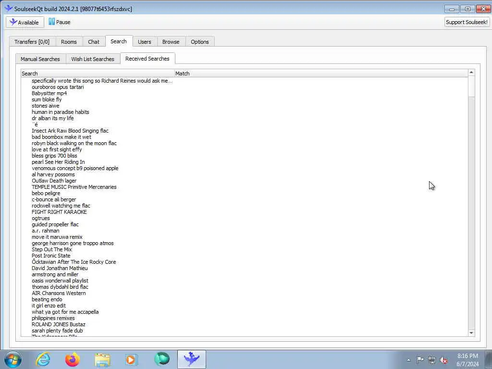492x369 pixels.
Task: Show hidden system tray icons
Action: [408, 360]
